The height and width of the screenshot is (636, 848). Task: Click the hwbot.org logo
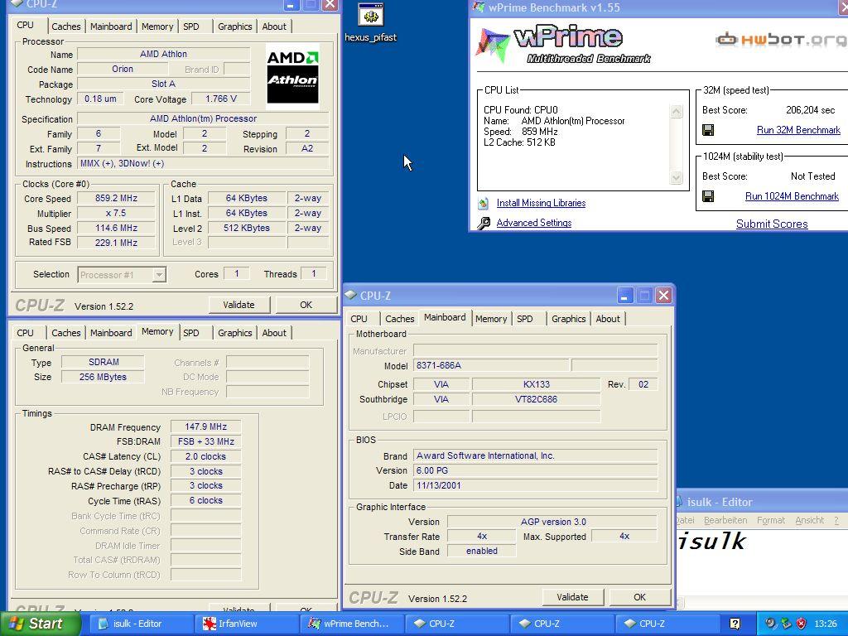781,40
